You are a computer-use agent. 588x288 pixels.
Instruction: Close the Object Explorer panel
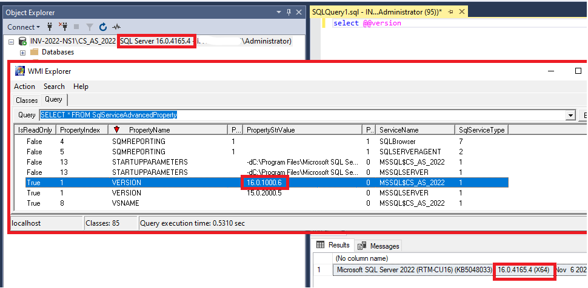click(298, 12)
